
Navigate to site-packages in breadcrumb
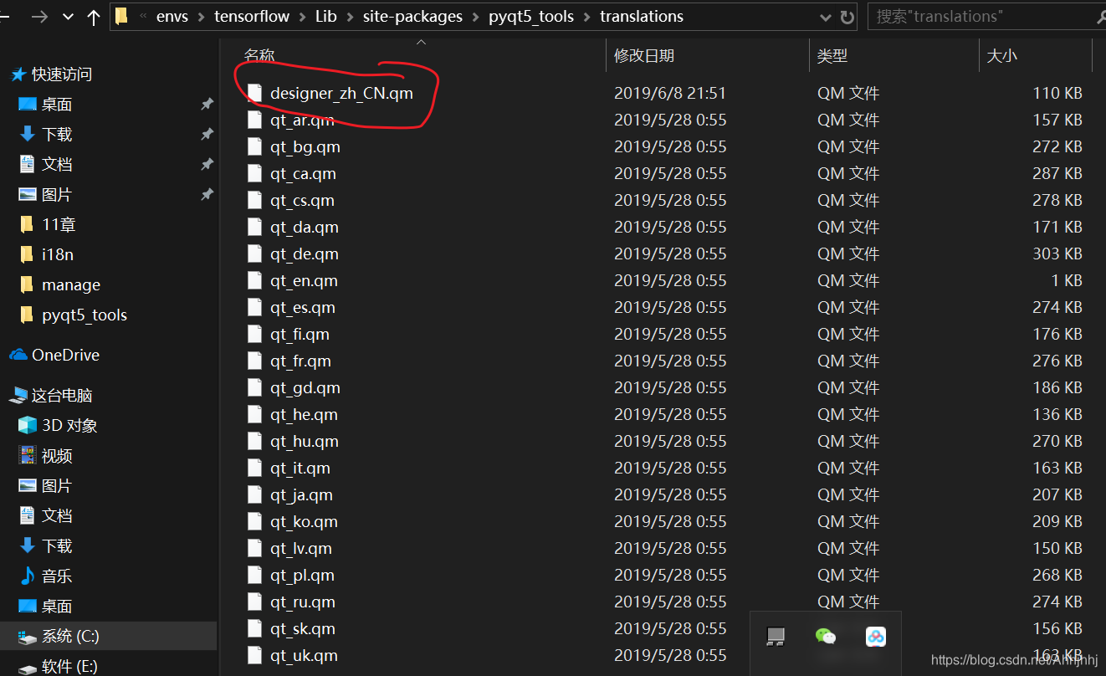click(x=412, y=17)
